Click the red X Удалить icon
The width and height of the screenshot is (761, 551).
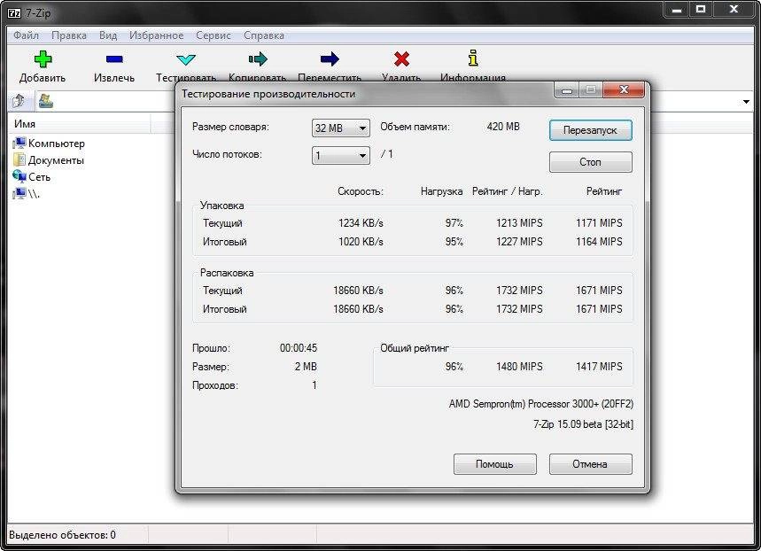(x=401, y=59)
